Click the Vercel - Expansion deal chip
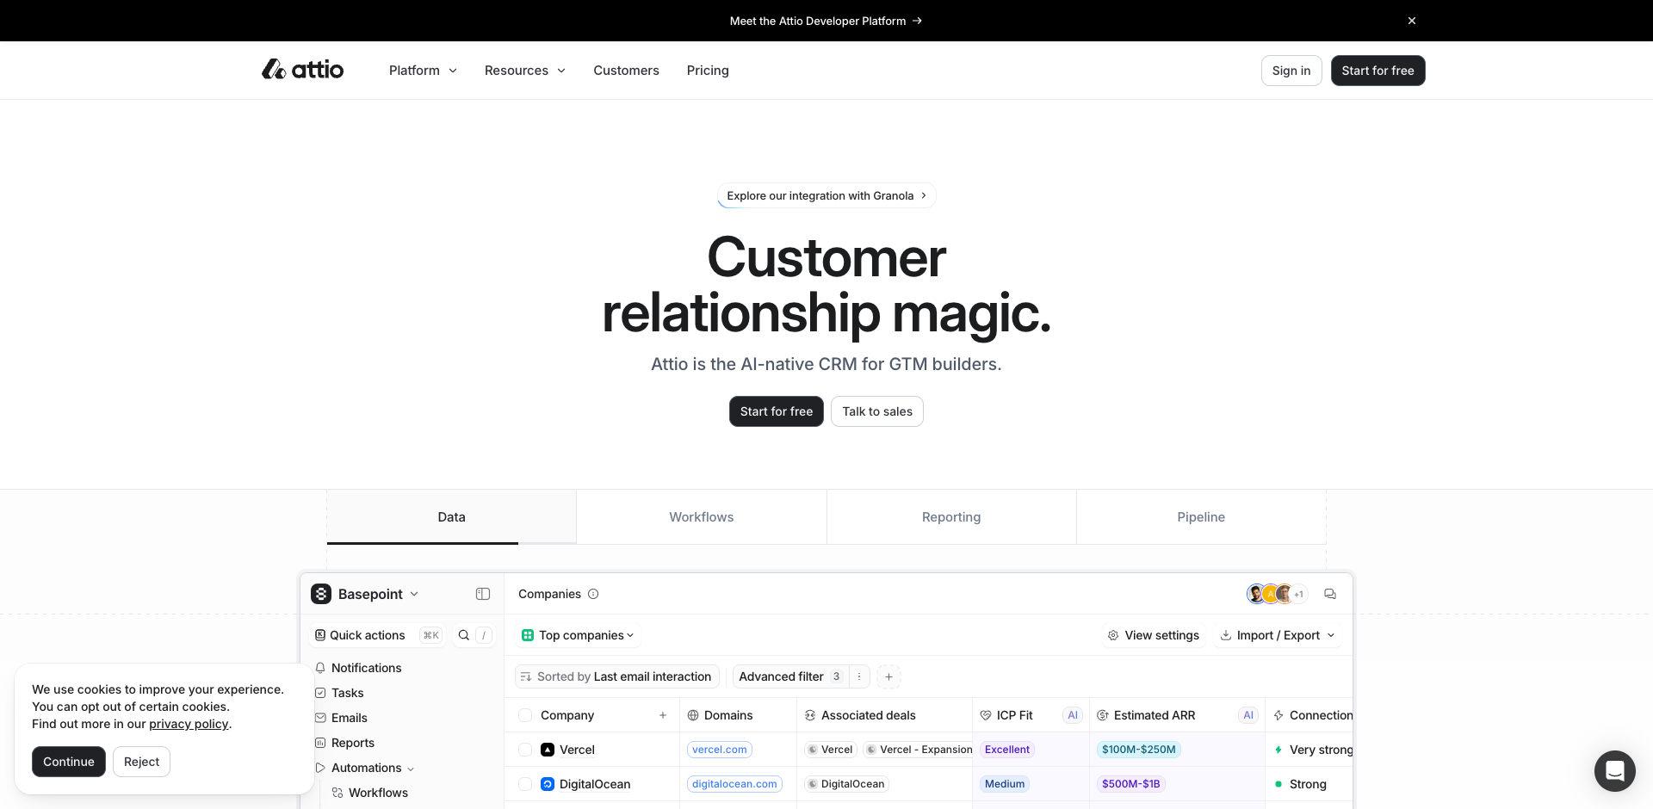The width and height of the screenshot is (1653, 809). (x=919, y=750)
